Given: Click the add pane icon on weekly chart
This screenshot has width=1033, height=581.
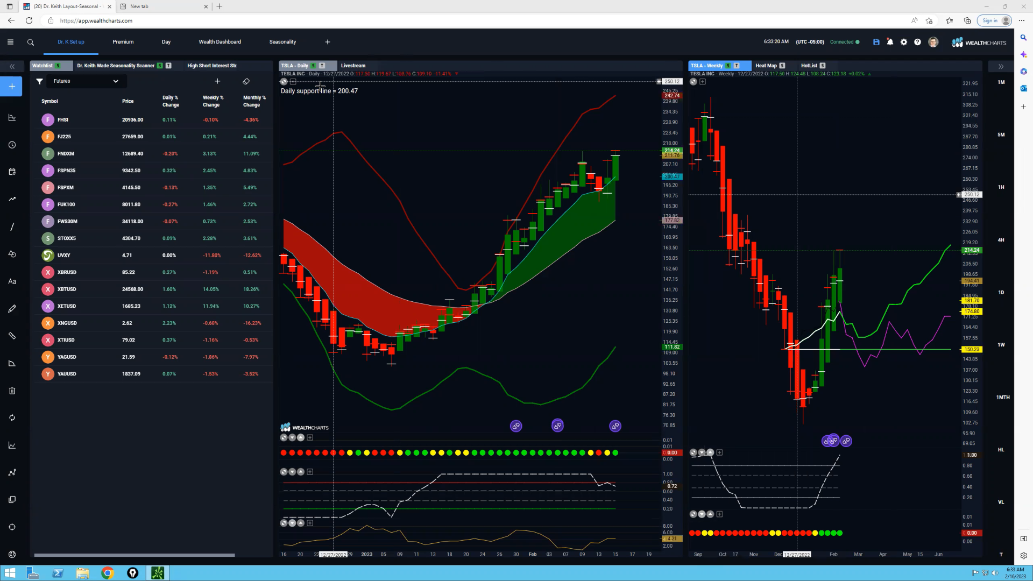Looking at the screenshot, I should [703, 82].
